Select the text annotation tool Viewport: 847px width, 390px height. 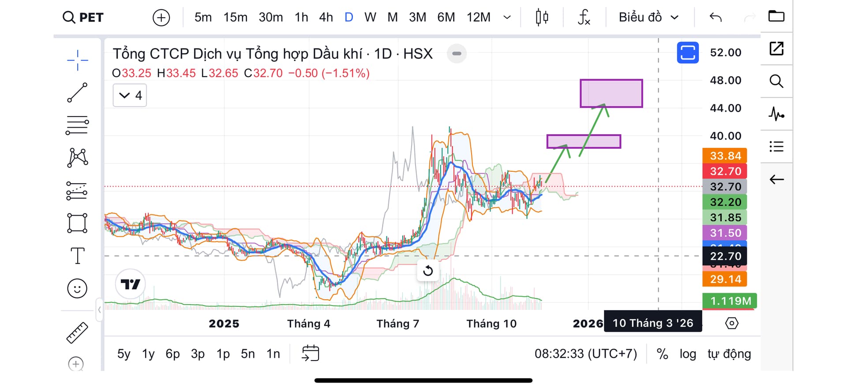pos(77,256)
